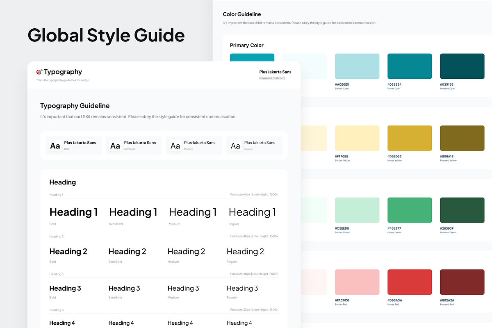This screenshot has height=328, width=492.
Task: Click the small 'Heading 3' row label
Action: (57, 274)
